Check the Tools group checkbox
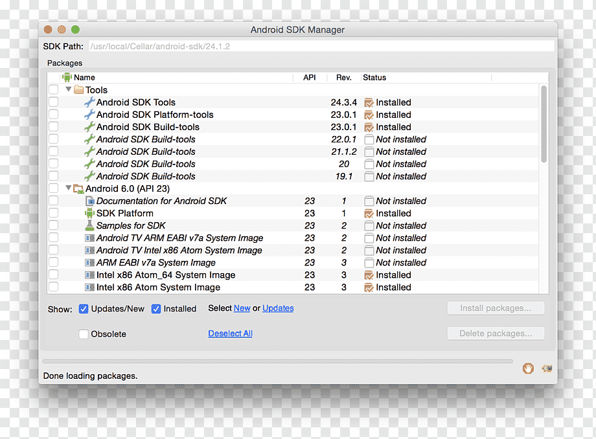This screenshot has height=439, width=596. tap(54, 89)
